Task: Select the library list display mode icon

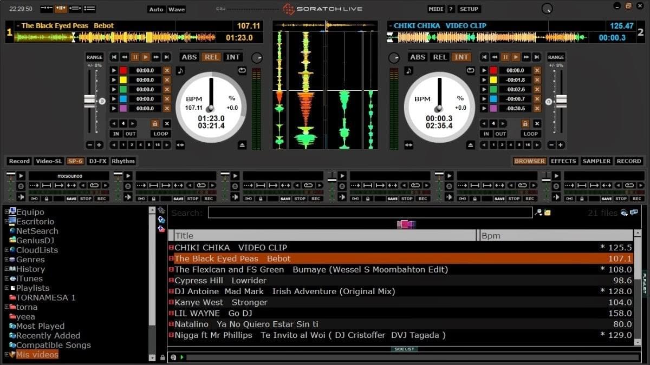Action: click(88, 8)
